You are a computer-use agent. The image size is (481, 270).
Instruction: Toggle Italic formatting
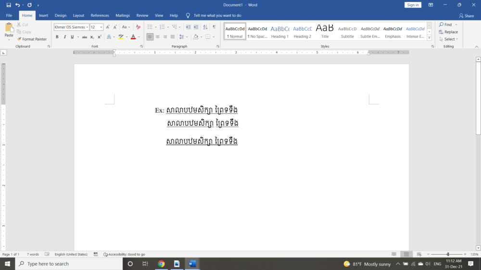tap(64, 37)
